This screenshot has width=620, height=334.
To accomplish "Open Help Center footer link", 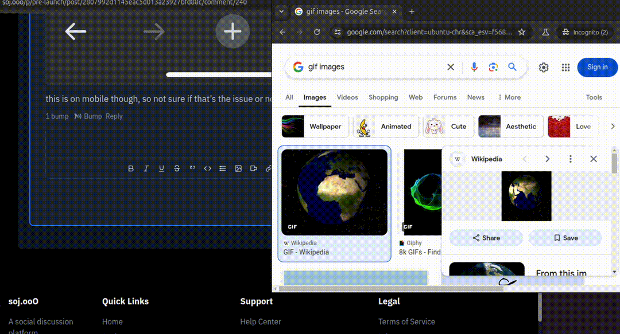I will click(x=261, y=322).
